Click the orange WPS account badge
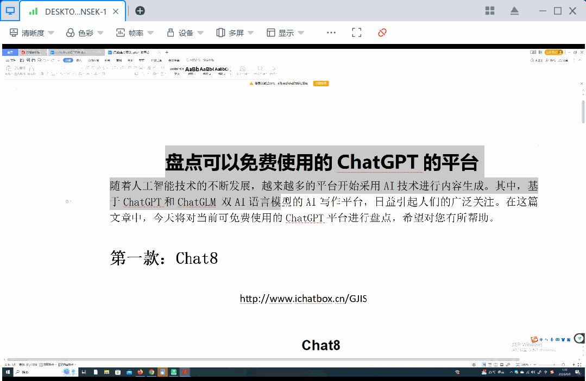Image resolution: width=586 pixels, height=381 pixels. [554, 52]
